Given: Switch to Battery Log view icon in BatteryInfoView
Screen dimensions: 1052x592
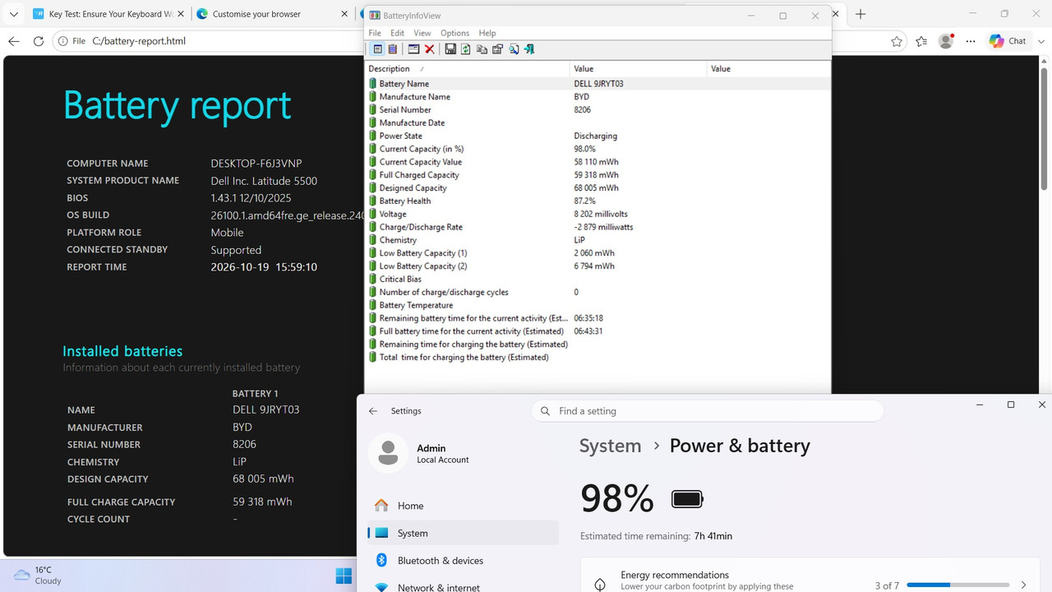Looking at the screenshot, I should point(393,49).
